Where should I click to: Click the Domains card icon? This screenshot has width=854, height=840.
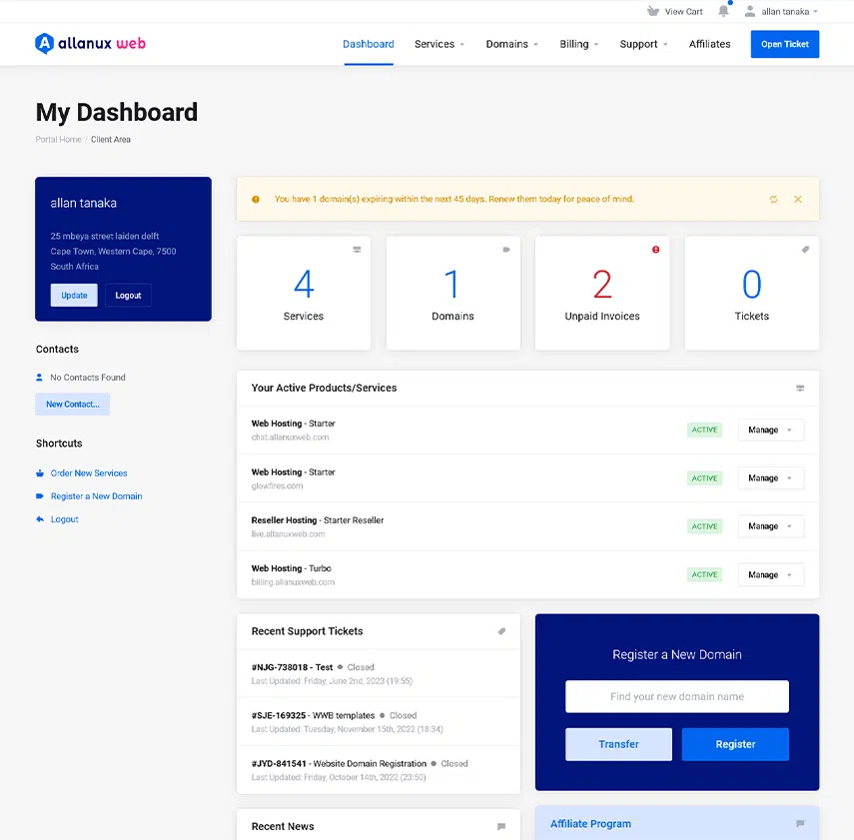pyautogui.click(x=506, y=251)
